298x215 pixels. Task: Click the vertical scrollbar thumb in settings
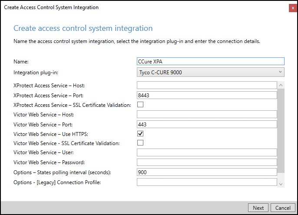[x=281, y=130]
